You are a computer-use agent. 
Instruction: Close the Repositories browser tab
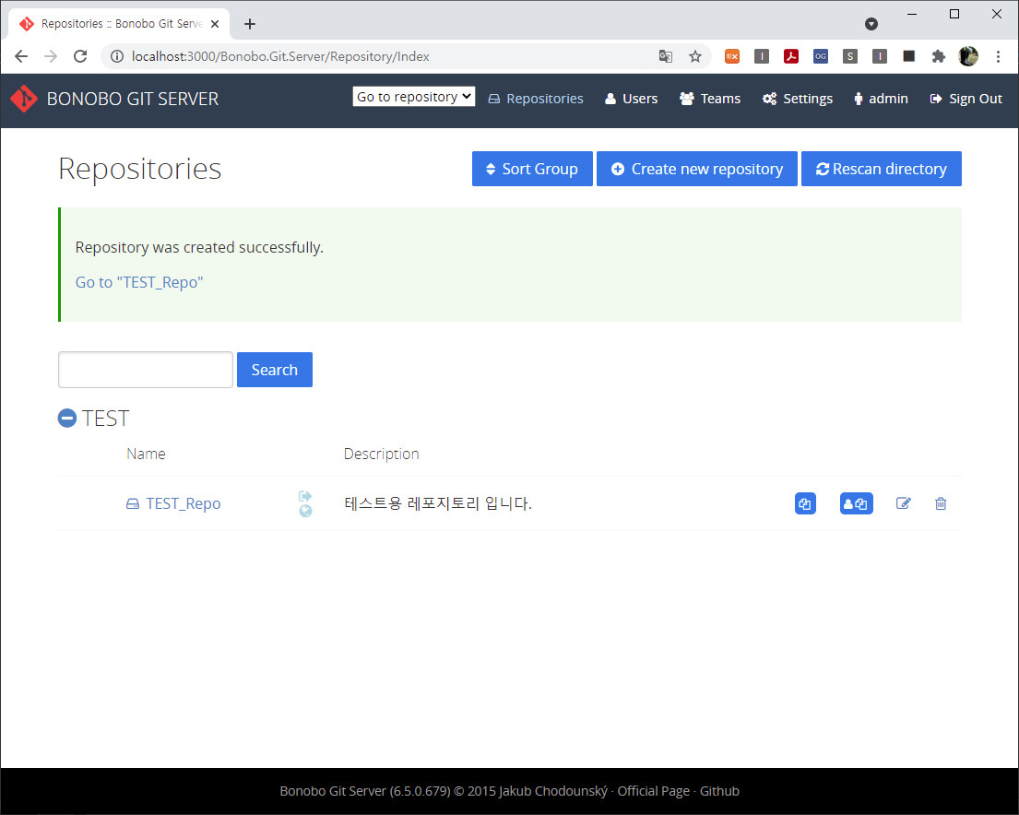pos(215,24)
